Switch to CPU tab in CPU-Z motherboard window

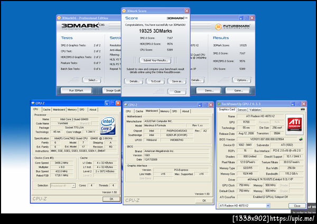tap(128, 111)
